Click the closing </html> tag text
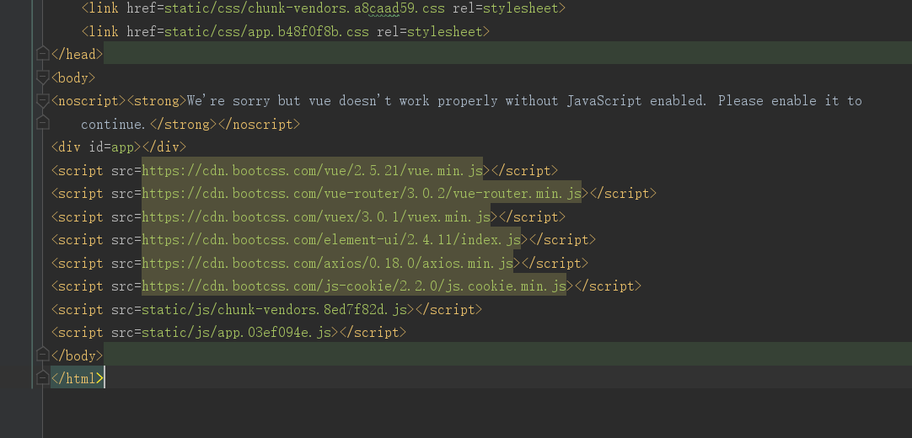Image resolution: width=912 pixels, height=438 pixels. [78, 379]
